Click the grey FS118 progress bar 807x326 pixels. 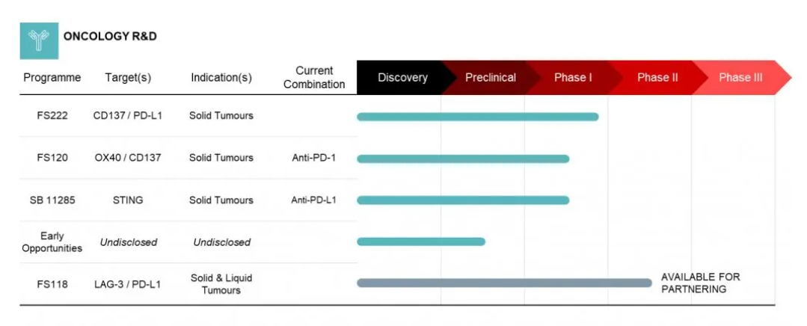[x=504, y=283]
